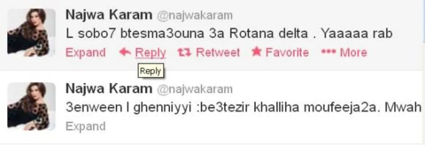Click the Favorite star icon
This screenshot has height=145, width=425.
(x=256, y=52)
